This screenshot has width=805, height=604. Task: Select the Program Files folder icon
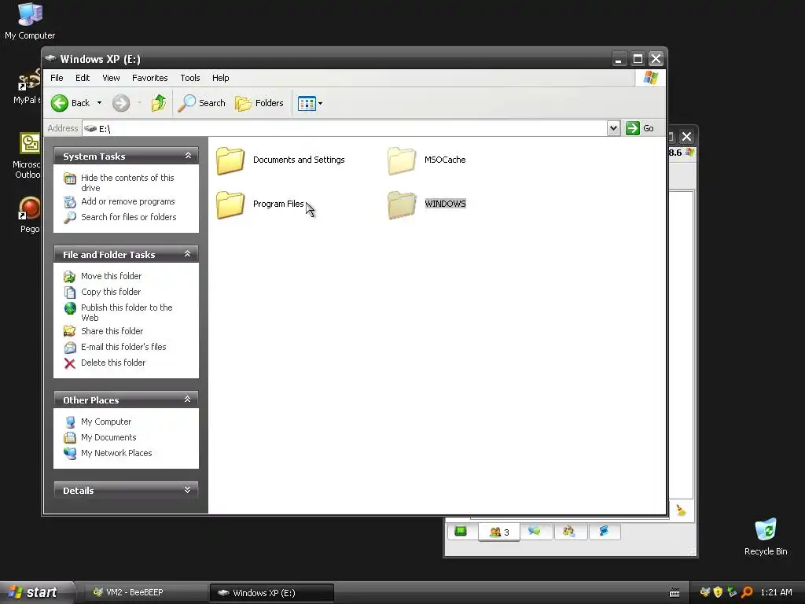[230, 204]
